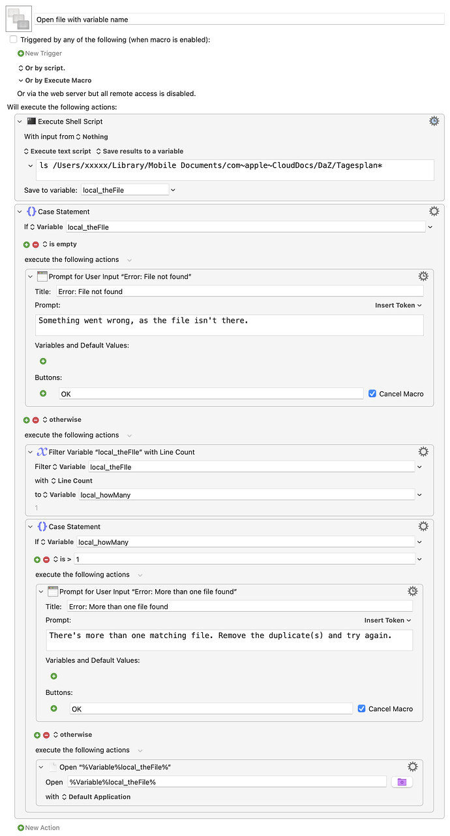This screenshot has width=450, height=836.
Task: Collapse the Execute Shell Script action
Action: coord(20,121)
